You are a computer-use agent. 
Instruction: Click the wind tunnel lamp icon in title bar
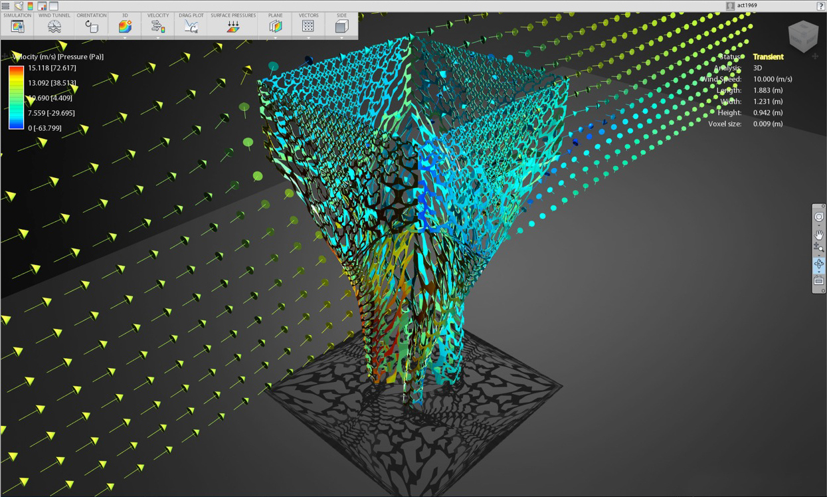(x=19, y=6)
